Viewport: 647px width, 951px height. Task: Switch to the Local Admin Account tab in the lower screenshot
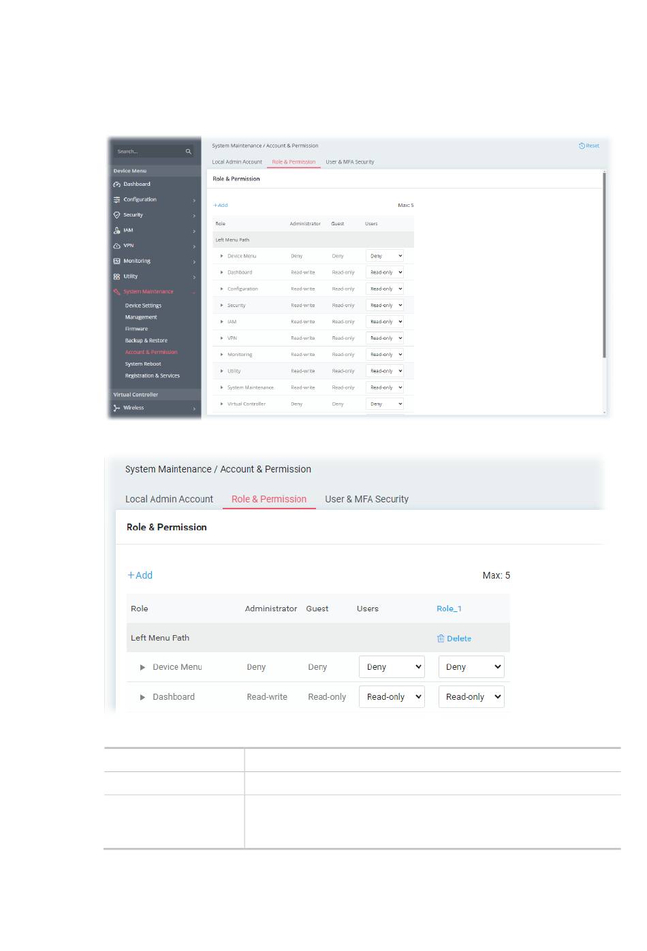(x=169, y=499)
